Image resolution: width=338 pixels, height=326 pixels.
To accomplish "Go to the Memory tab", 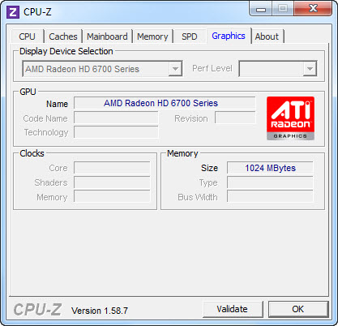I will tap(152, 36).
